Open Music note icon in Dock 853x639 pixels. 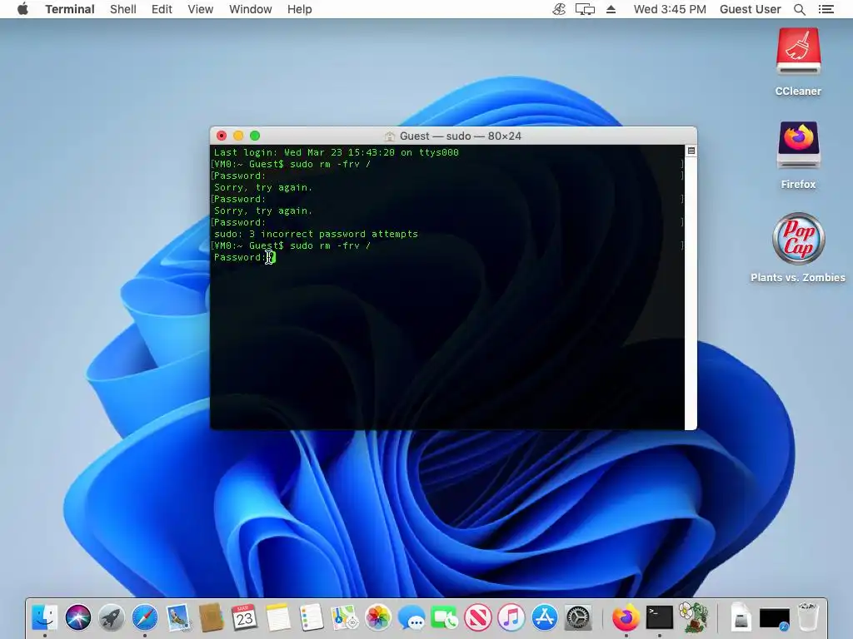511,618
